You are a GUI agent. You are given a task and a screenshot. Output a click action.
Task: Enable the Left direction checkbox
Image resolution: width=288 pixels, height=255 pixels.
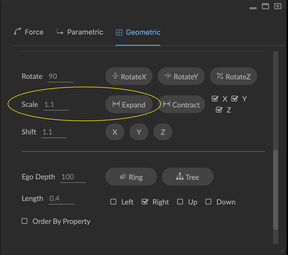click(x=113, y=202)
